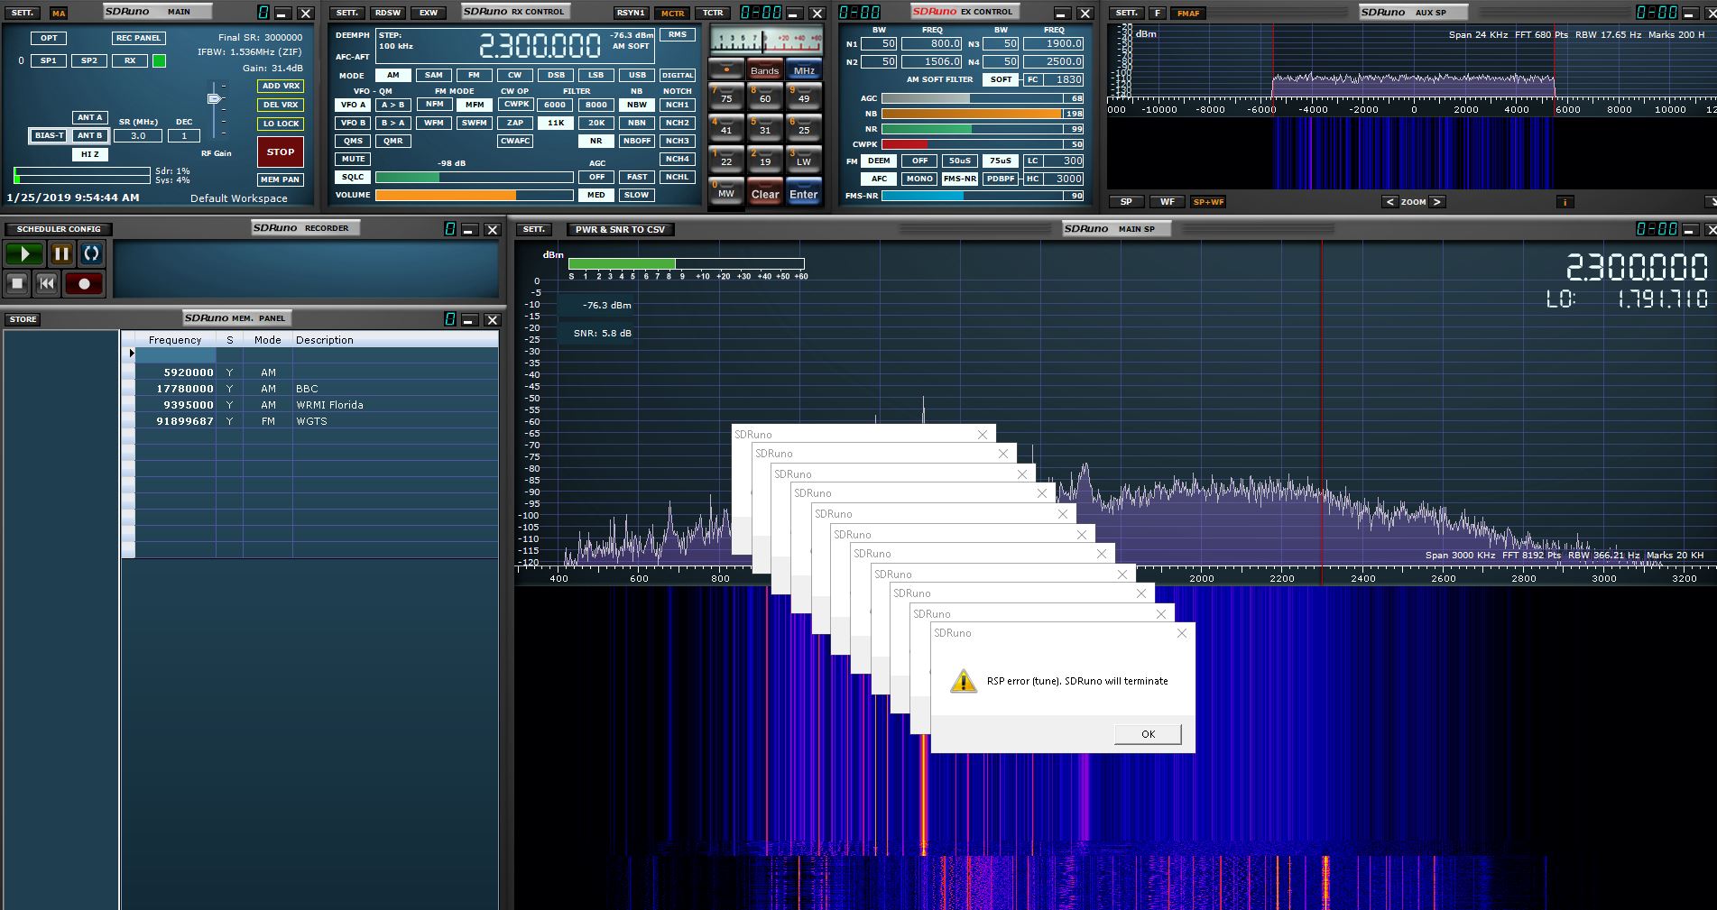Select keypad key 4 for 41m band

tap(726, 126)
